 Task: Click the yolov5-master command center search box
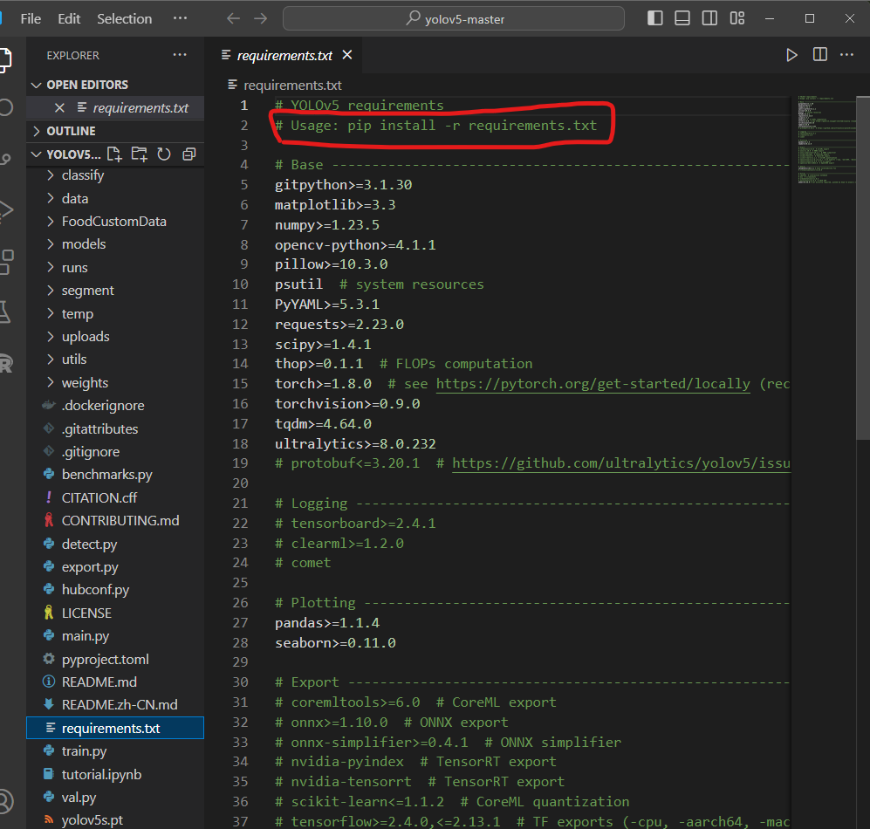click(x=453, y=19)
